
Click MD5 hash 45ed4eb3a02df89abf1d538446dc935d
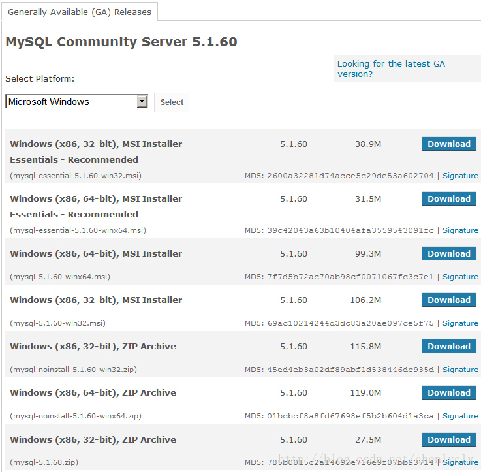click(350, 370)
